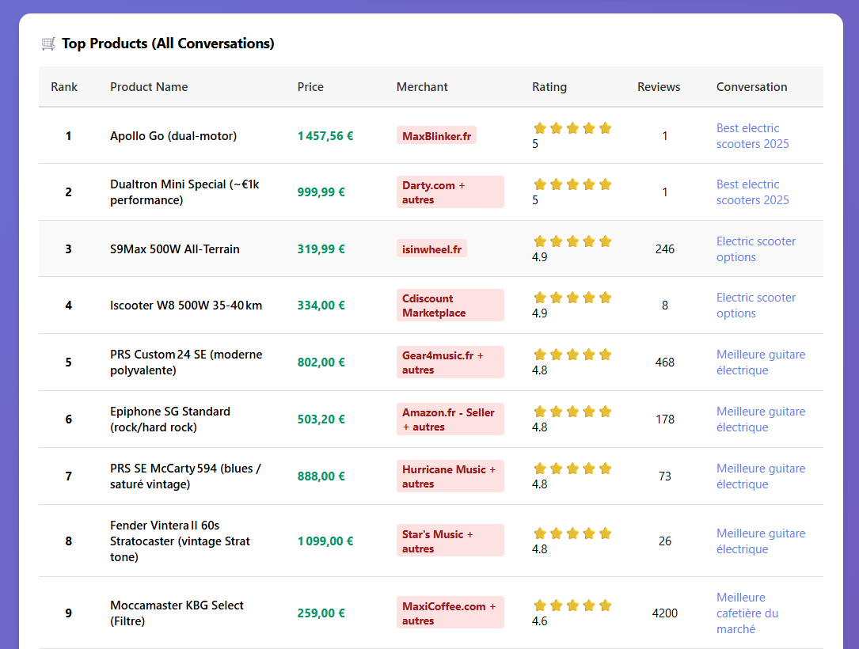Select the fifth star of Dualtron Mini Special rating
The width and height of the screenshot is (859, 649).
click(x=606, y=184)
